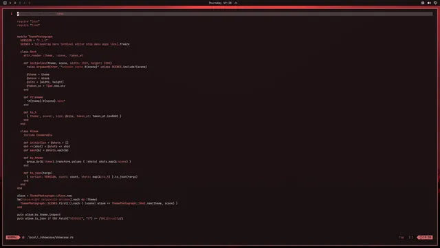
Task: Open the launcher icon before workspace 1
Action: 5,3
